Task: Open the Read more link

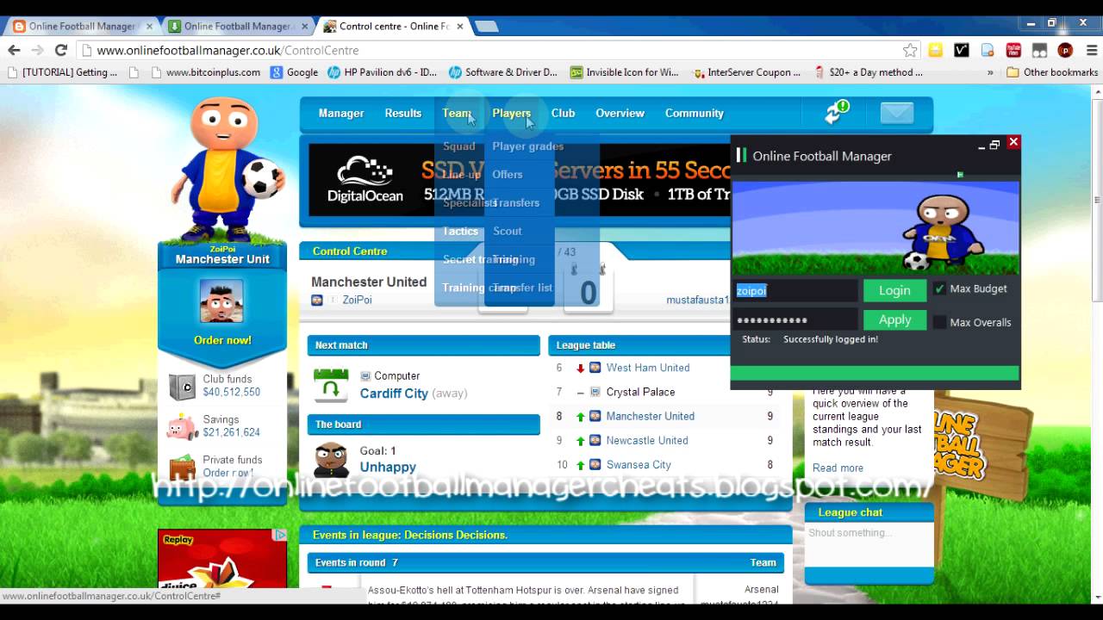Action: click(x=838, y=468)
